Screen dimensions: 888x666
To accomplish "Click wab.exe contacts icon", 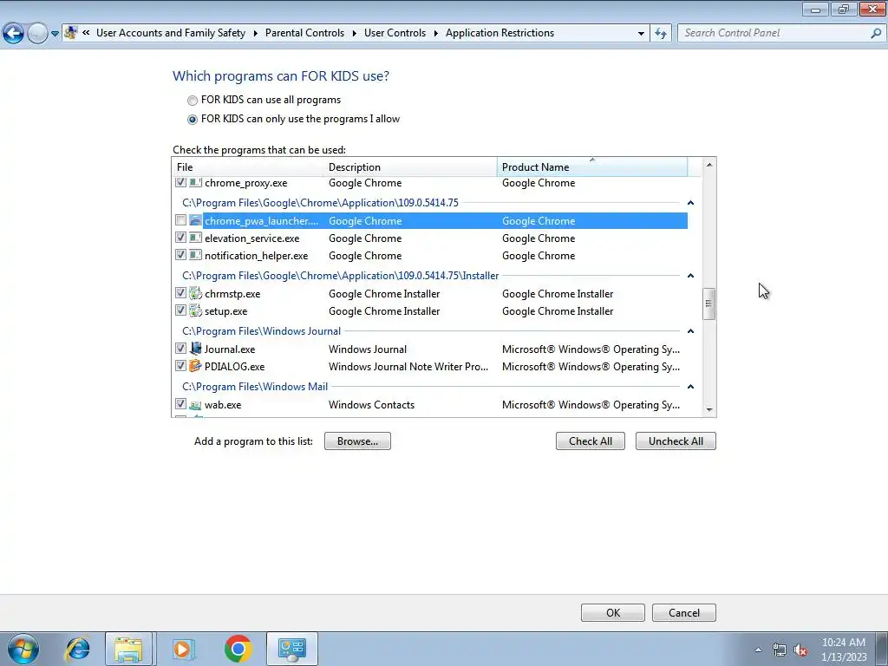I will (x=195, y=405).
